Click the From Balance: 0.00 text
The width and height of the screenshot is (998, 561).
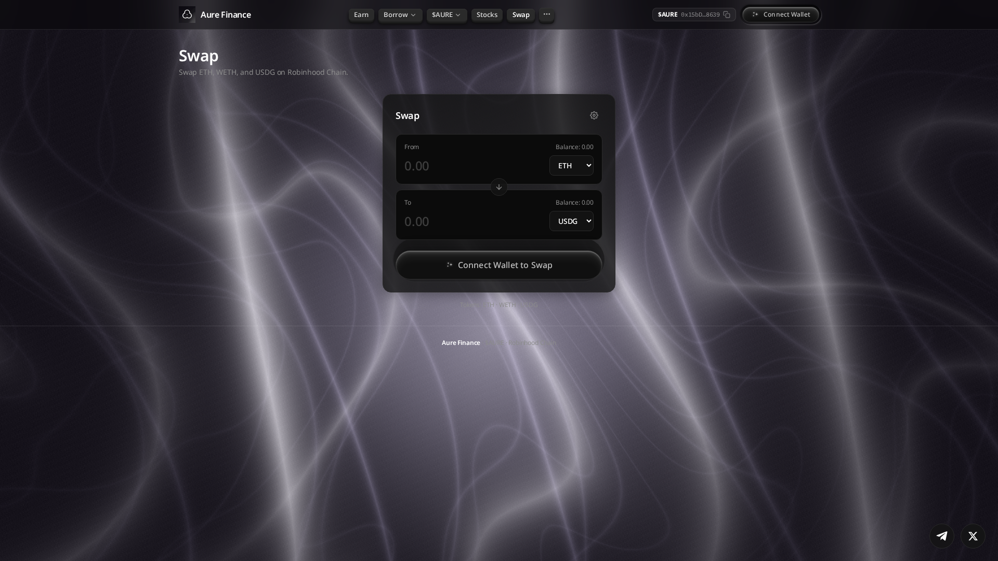(x=574, y=147)
